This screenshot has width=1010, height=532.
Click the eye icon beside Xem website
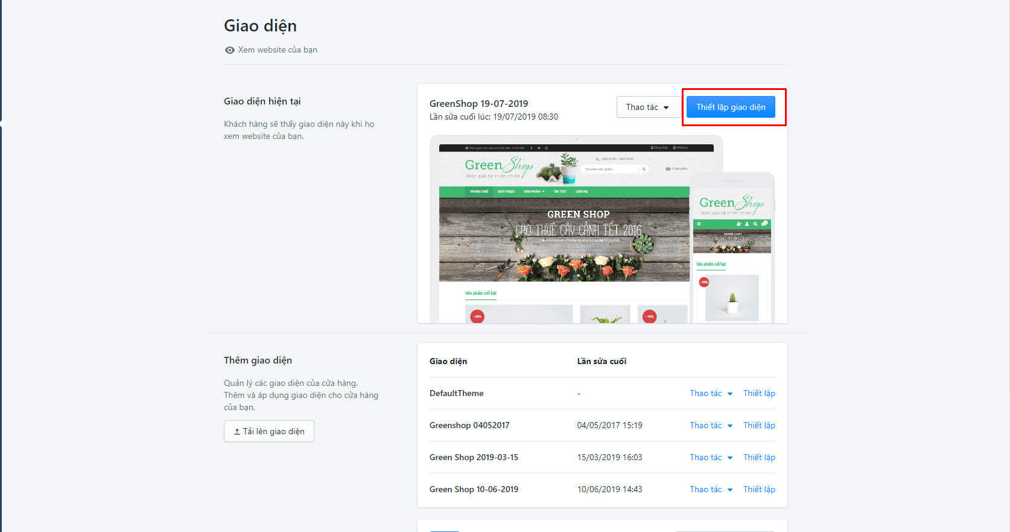tap(229, 50)
